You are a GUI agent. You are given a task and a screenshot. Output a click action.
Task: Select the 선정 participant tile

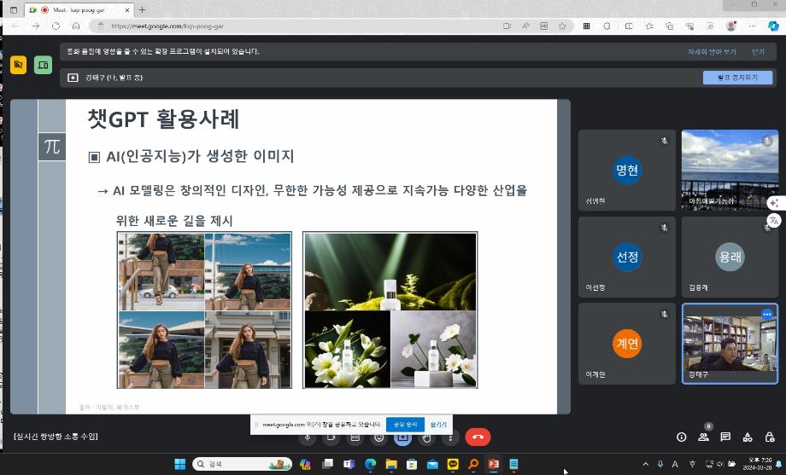point(627,257)
